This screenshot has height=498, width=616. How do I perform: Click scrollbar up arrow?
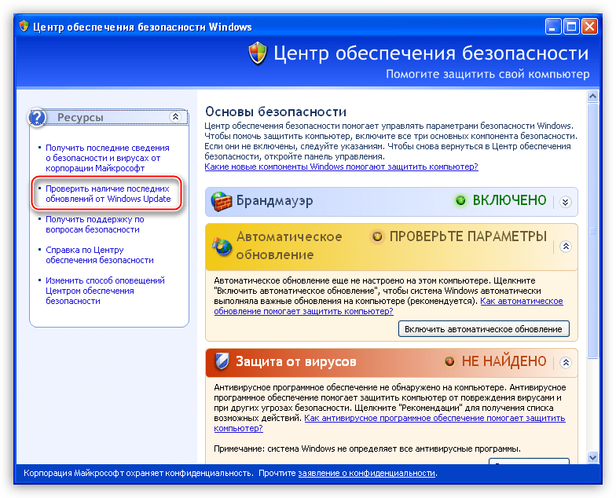592,96
